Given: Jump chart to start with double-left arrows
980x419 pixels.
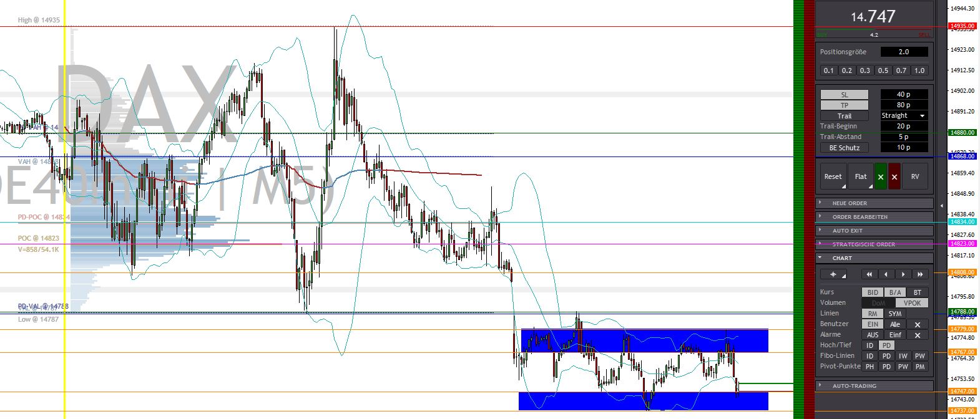Looking at the screenshot, I should [869, 274].
